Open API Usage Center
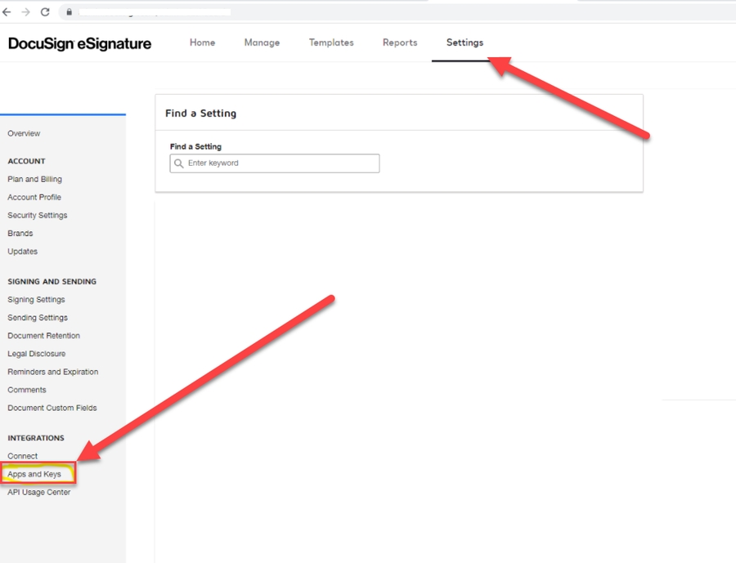 pos(39,492)
